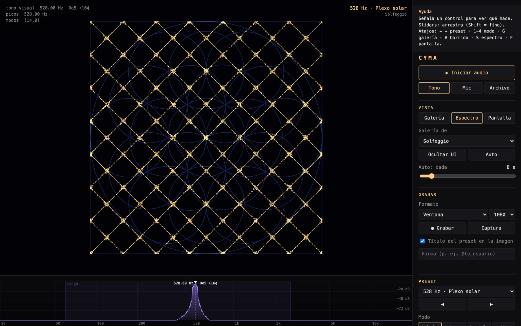Viewport: 521px width, 326px height.
Task: Click the 100 frequency axis label
Action: 100,323
